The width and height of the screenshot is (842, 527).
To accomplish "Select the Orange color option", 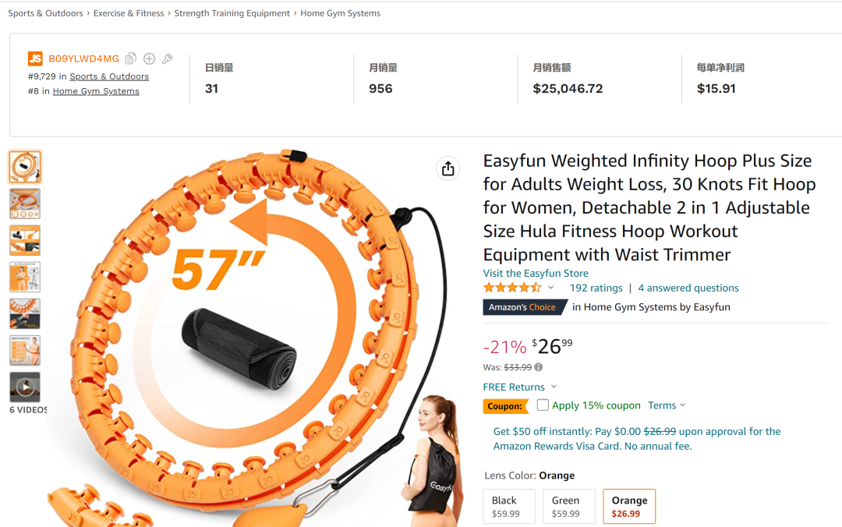I will pos(629,506).
